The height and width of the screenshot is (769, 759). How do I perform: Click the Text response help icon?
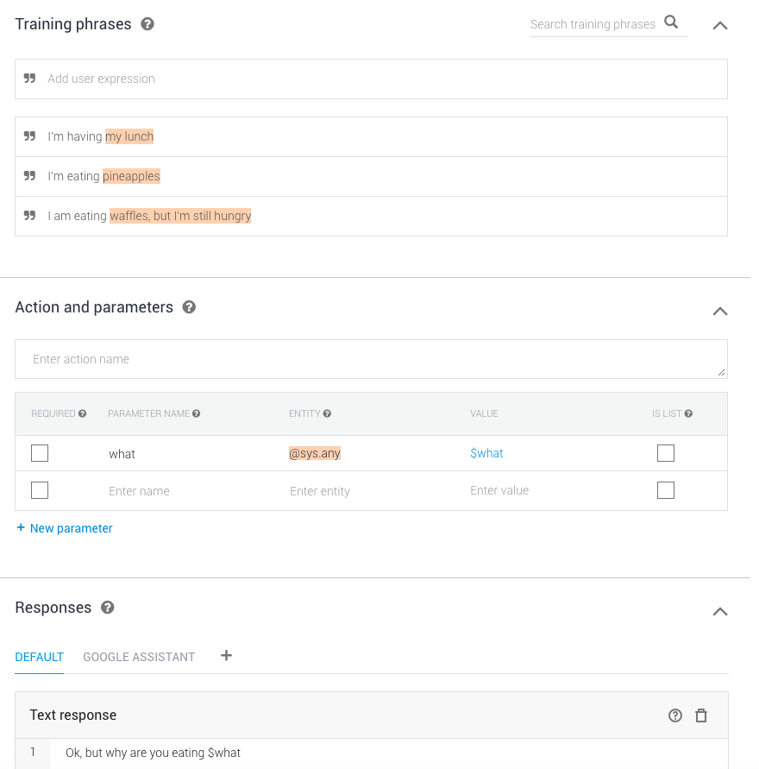[675, 715]
